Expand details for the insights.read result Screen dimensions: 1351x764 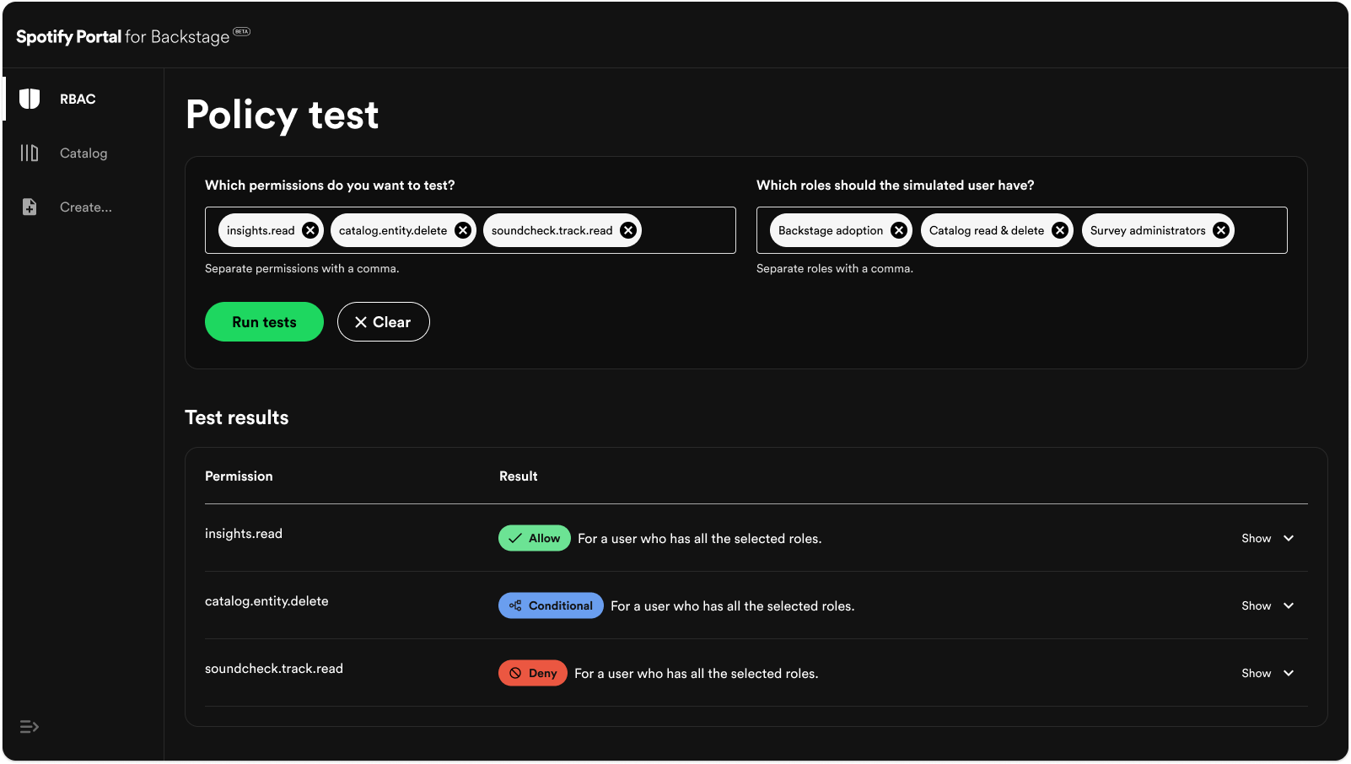click(x=1268, y=538)
